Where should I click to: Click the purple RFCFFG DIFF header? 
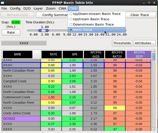click(x=139, y=54)
